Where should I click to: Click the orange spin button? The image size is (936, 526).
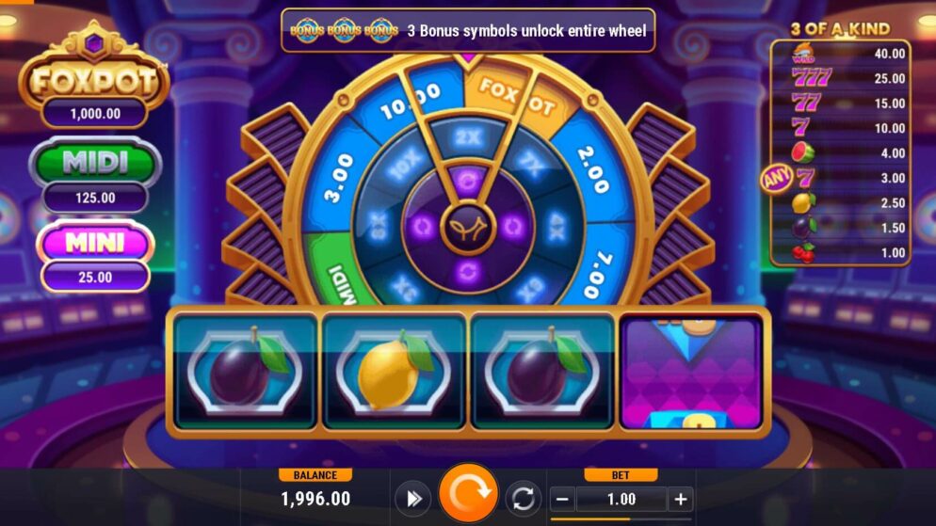[x=468, y=494]
